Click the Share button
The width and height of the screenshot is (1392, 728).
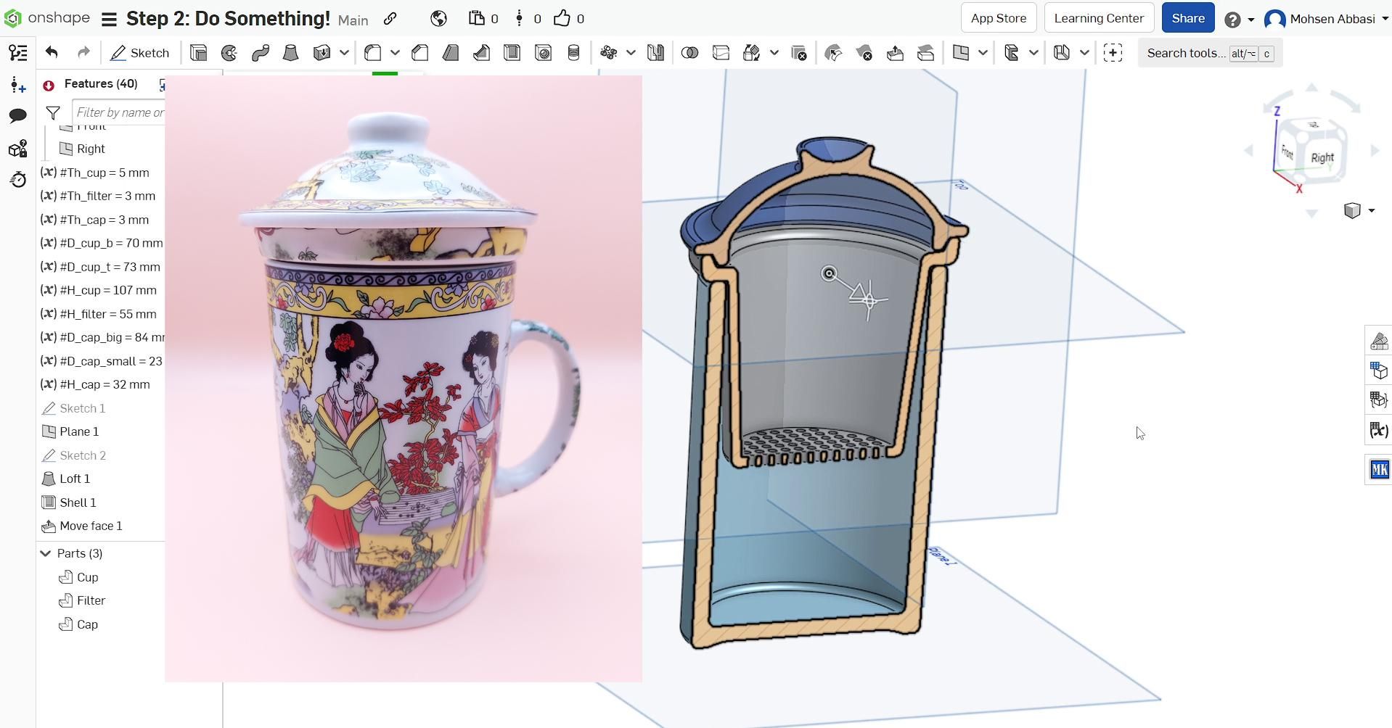(1187, 17)
